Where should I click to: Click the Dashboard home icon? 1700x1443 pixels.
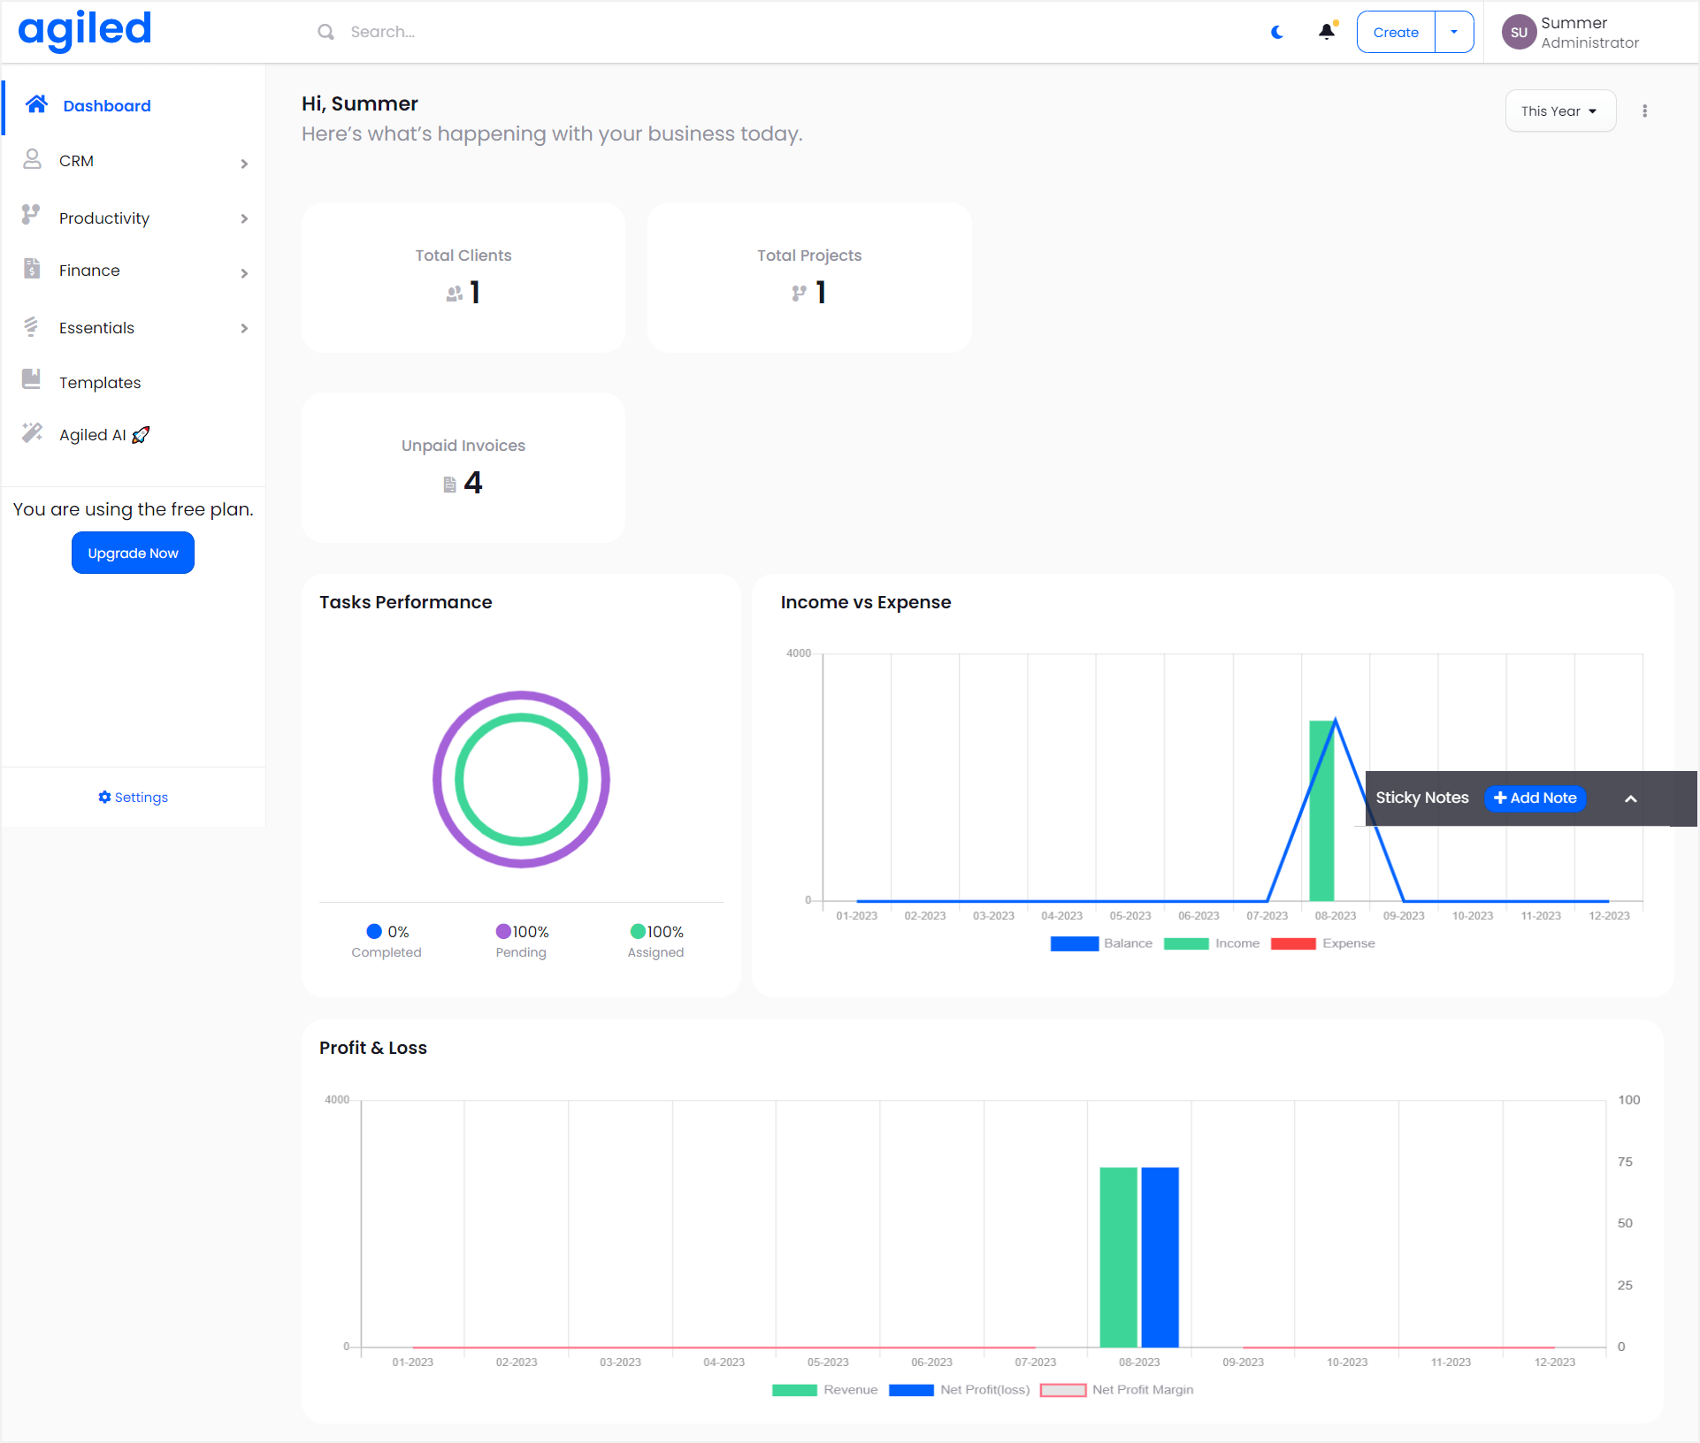(36, 104)
